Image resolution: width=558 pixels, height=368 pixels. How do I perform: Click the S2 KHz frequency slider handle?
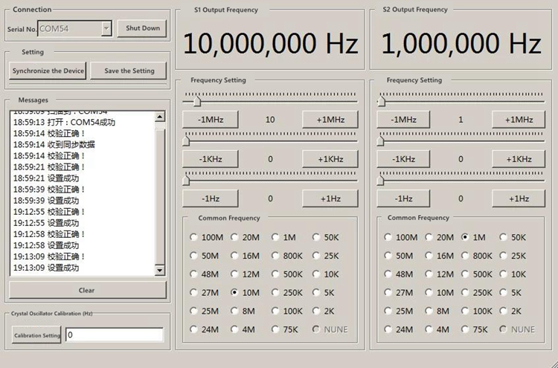click(381, 141)
